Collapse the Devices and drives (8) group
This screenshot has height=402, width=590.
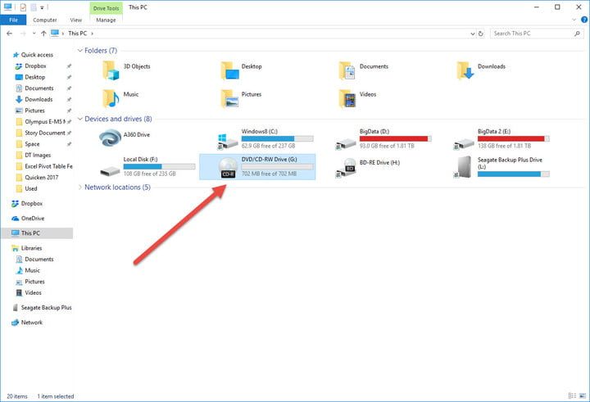80,120
